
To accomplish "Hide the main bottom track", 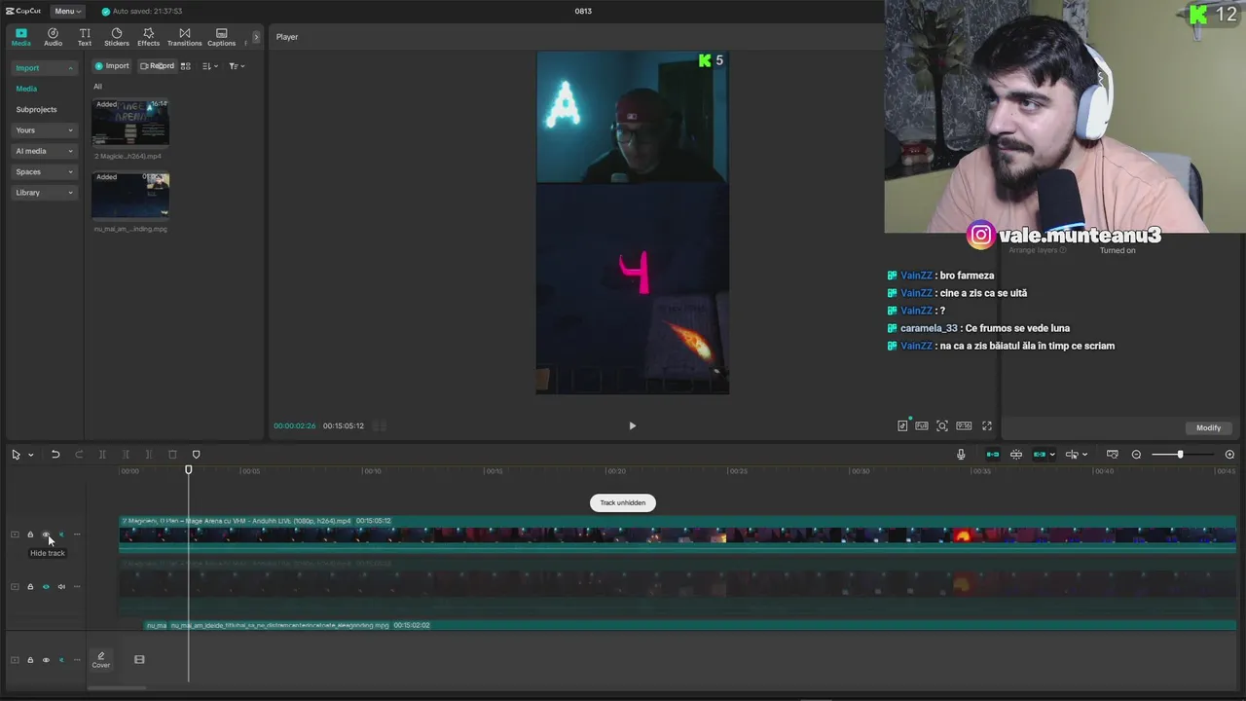I will coord(46,660).
